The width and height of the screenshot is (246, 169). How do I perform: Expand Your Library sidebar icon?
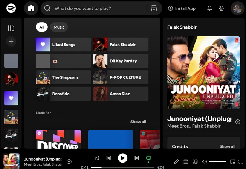click(x=11, y=28)
